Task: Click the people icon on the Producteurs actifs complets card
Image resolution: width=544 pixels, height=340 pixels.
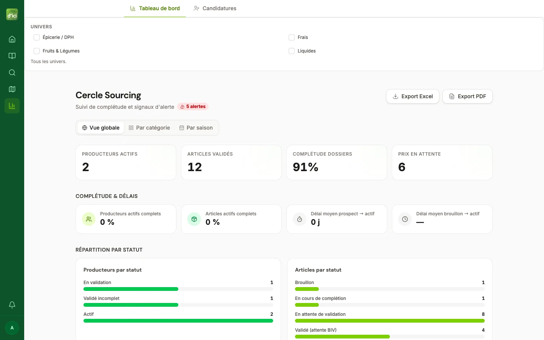Action: [x=89, y=219]
